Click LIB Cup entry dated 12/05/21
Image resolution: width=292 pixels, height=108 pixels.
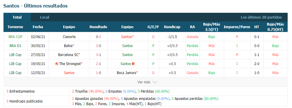tap(15, 73)
